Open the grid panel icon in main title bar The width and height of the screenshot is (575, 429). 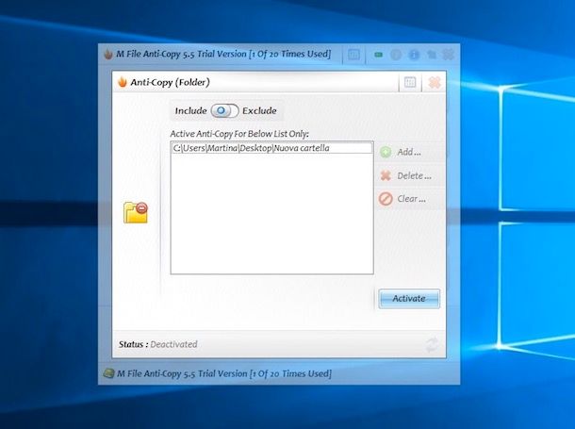(353, 55)
